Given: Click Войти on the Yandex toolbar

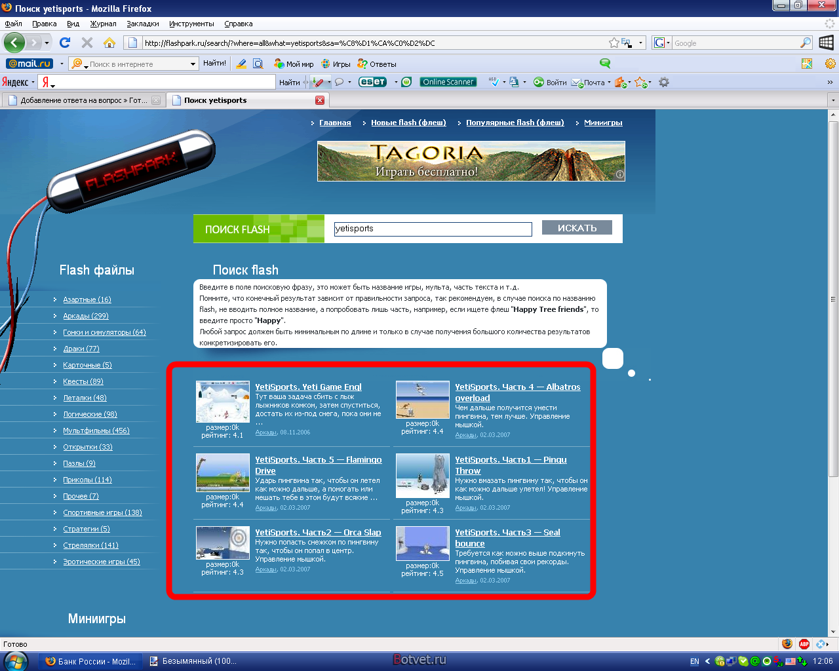Looking at the screenshot, I should tap(551, 82).
